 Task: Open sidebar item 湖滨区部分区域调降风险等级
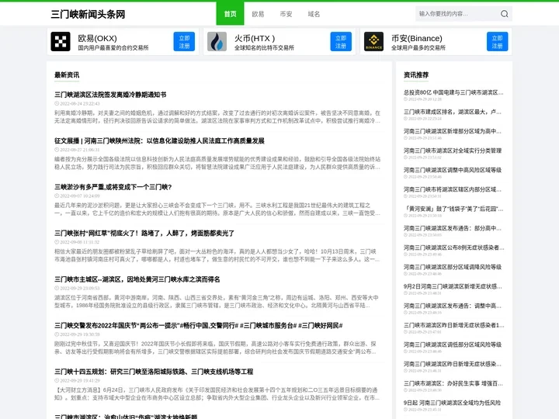pos(453,267)
